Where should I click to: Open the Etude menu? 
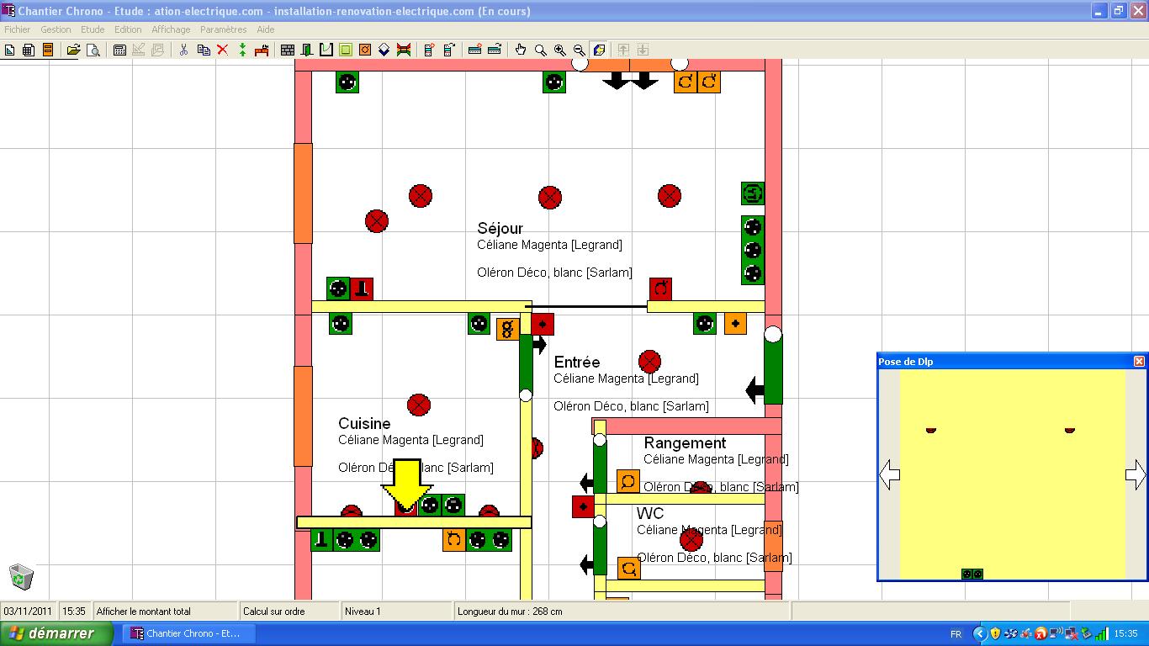click(x=93, y=29)
